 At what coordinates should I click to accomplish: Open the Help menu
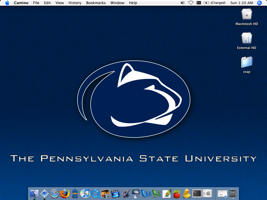coord(133,3)
